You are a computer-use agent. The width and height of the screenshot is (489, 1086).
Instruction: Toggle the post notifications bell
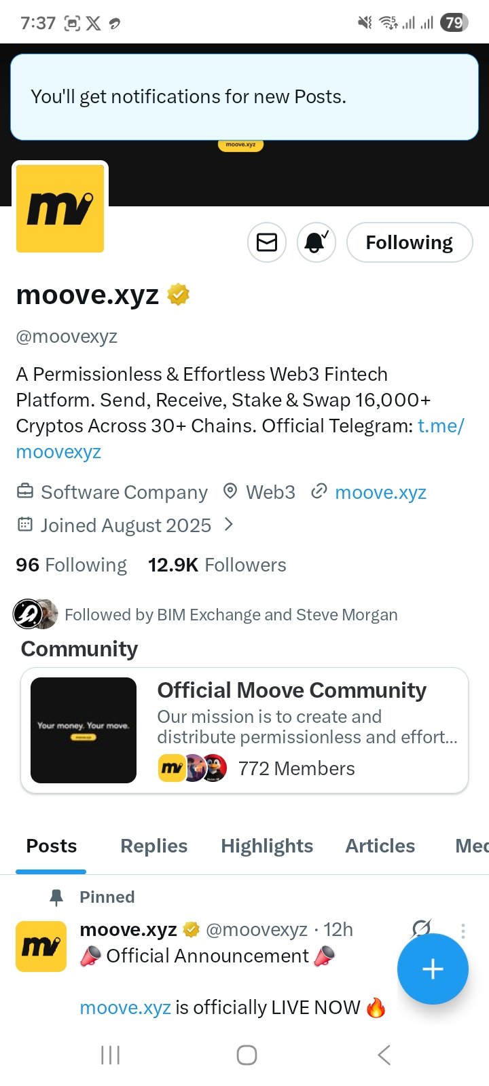click(x=316, y=242)
